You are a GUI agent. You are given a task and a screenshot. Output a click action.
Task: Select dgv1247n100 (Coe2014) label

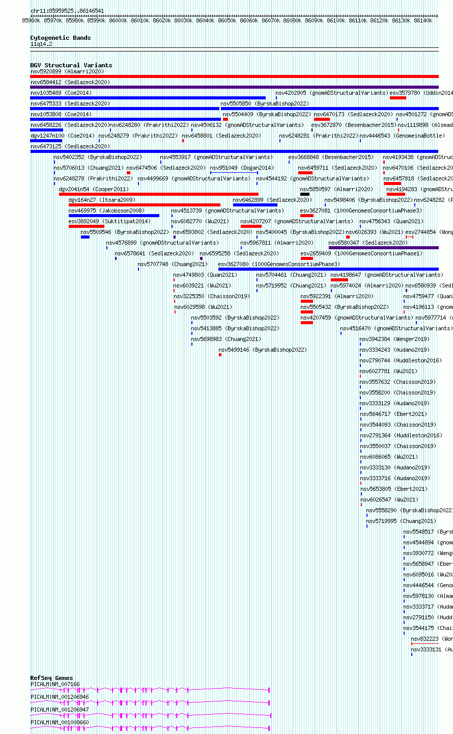click(63, 136)
